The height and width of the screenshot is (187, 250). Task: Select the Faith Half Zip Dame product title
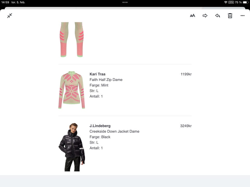tap(106, 80)
